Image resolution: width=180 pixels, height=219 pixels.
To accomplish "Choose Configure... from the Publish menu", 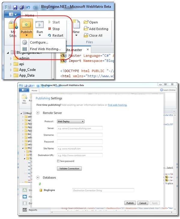I will (39, 42).
